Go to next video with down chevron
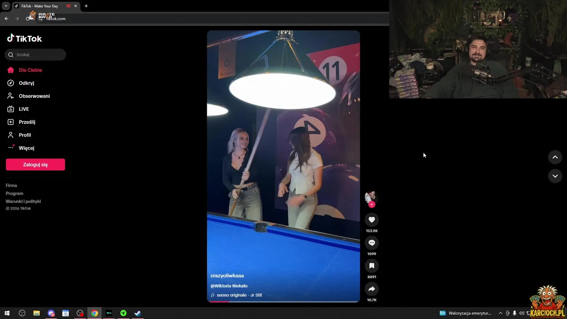Viewport: 567px width, 319px height. coord(555,176)
